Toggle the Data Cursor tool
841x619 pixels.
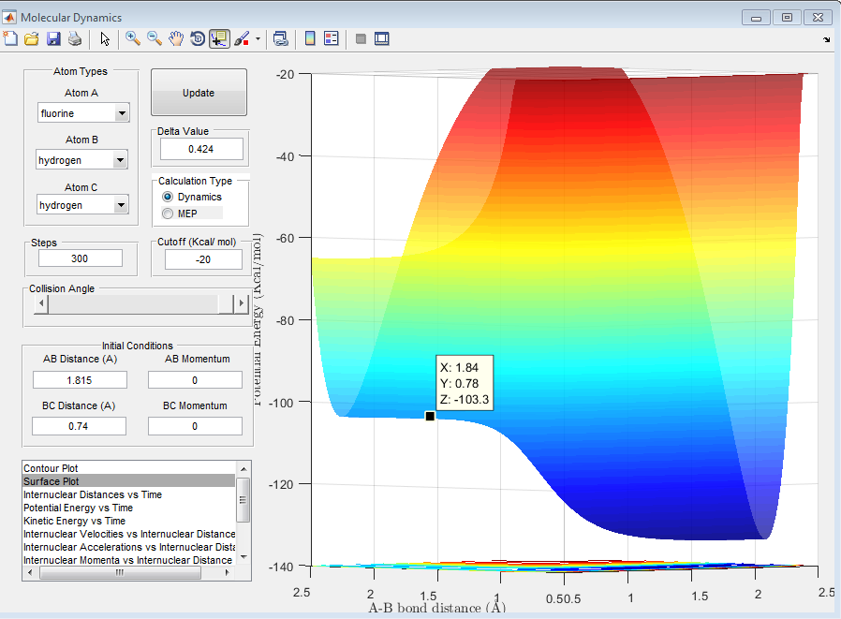point(219,38)
